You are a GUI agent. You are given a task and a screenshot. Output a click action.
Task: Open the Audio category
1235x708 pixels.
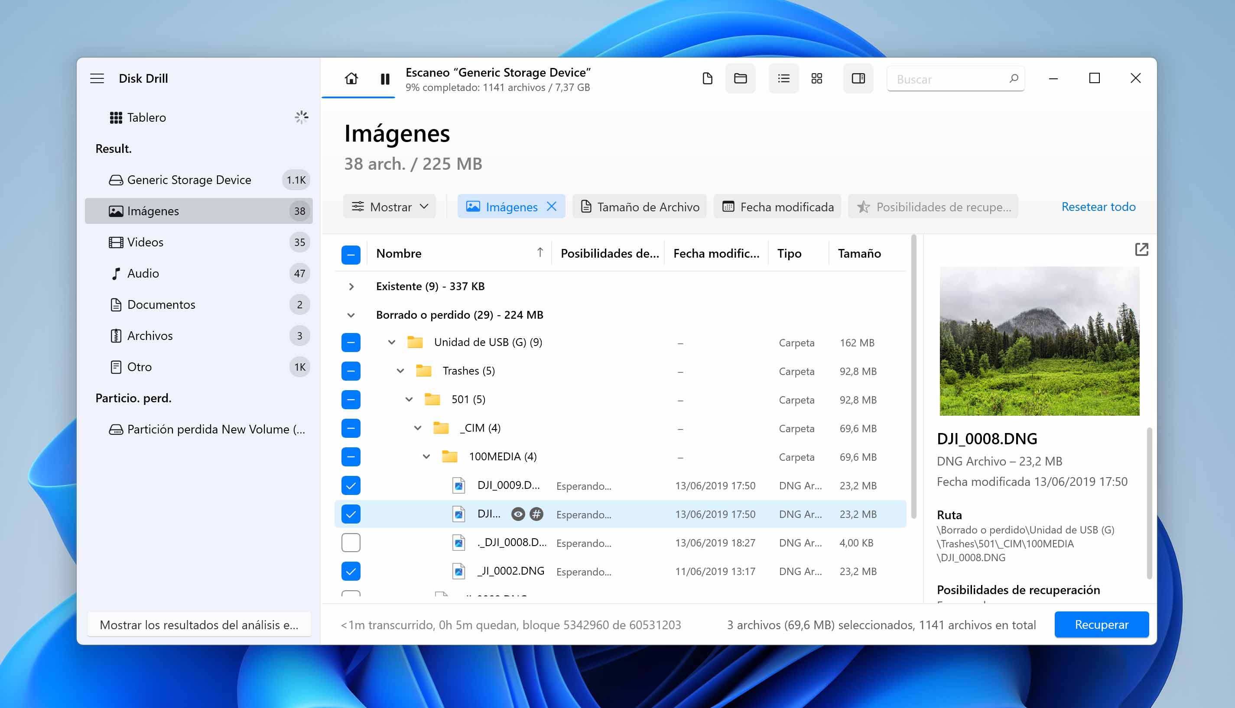[x=198, y=273]
